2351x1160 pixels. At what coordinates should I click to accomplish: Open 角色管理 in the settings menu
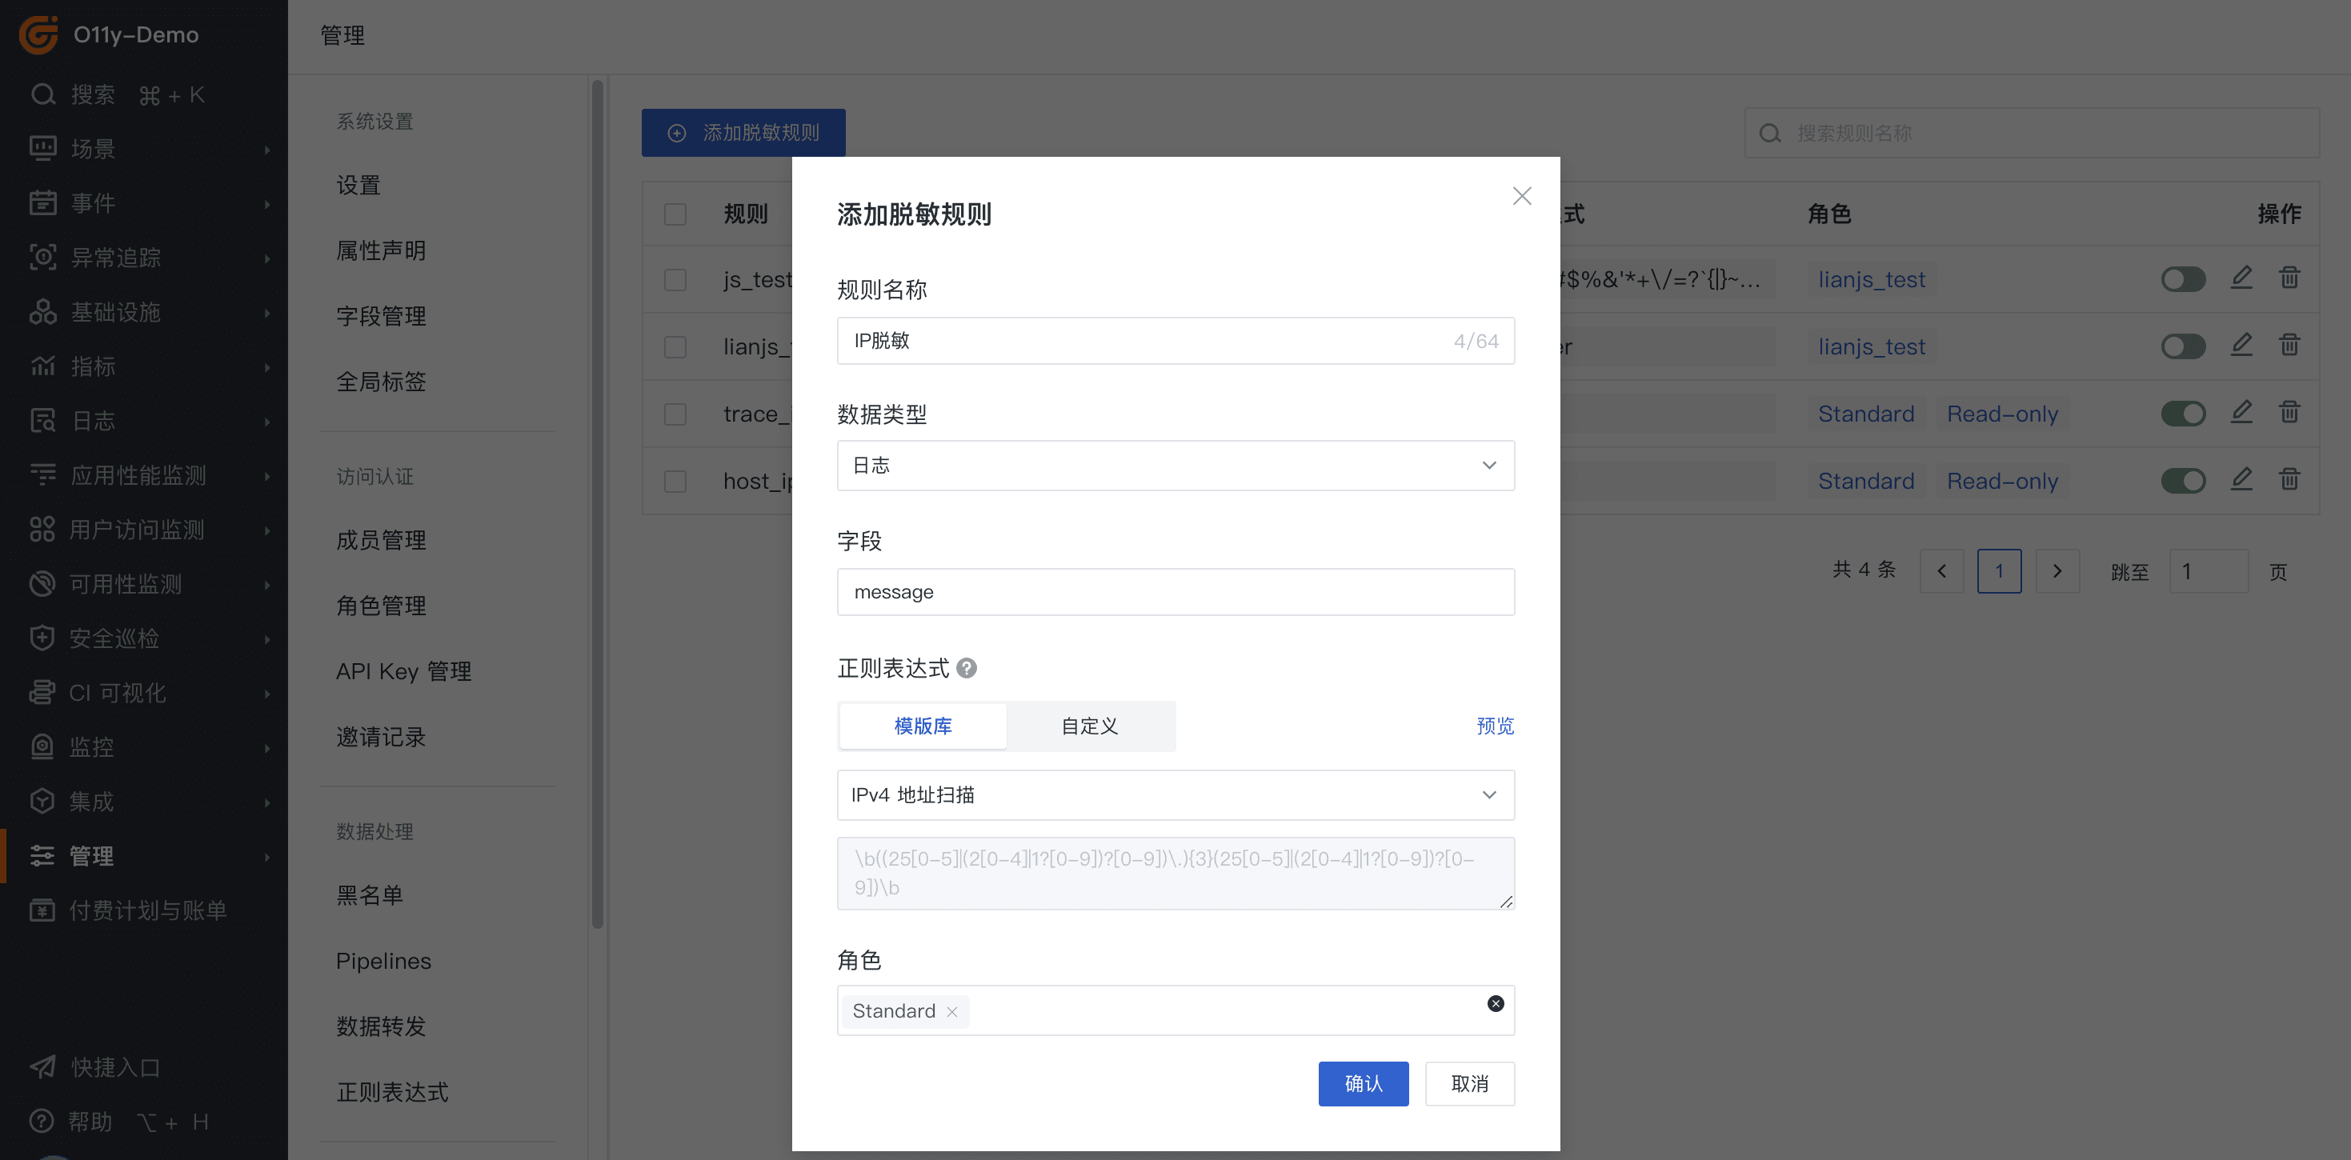(381, 606)
